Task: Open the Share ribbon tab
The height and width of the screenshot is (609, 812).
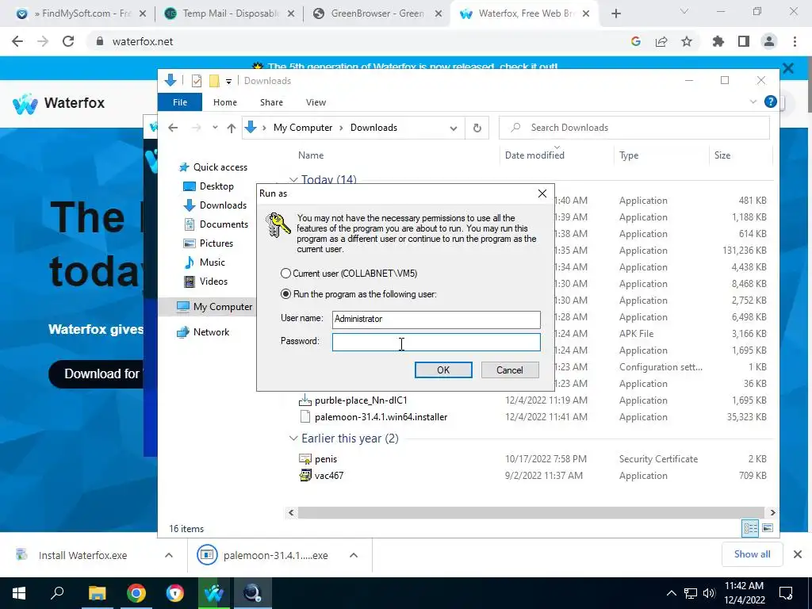Action: pyautogui.click(x=271, y=102)
